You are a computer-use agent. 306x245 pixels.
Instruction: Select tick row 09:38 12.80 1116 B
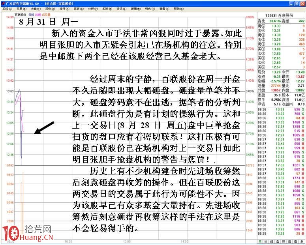coord(281,216)
